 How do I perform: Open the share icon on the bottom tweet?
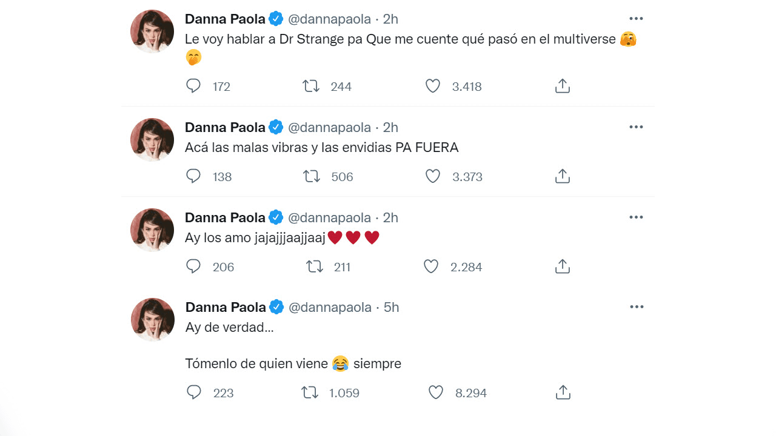click(x=562, y=392)
